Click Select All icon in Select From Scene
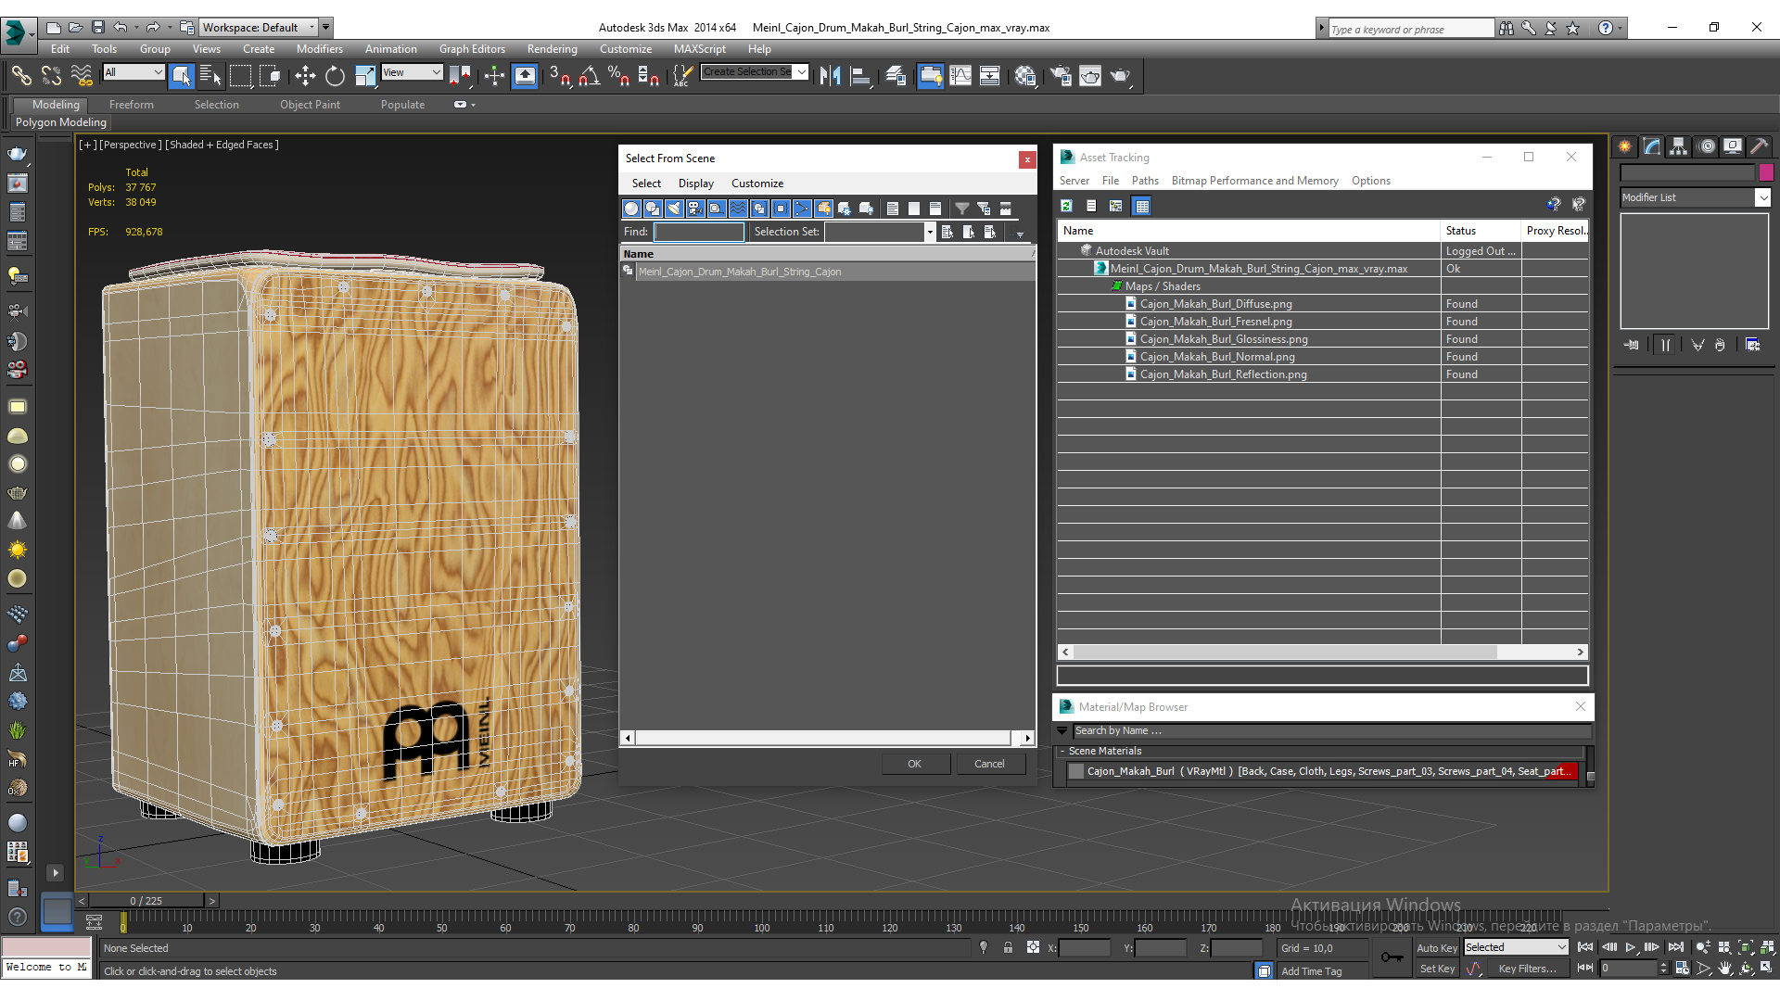 coord(893,209)
